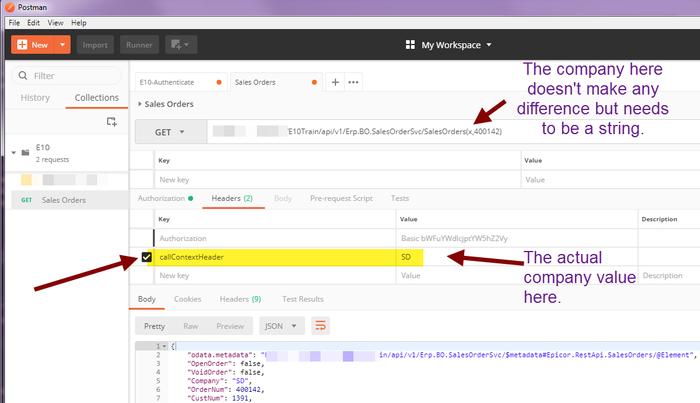Image resolution: width=700 pixels, height=403 pixels.
Task: Switch to the History sidebar tab
Action: click(x=35, y=98)
